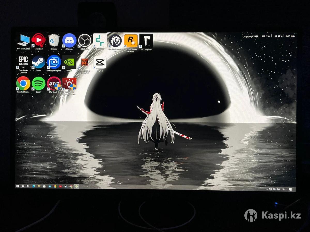310x232 pixels.
Task: Switch input language via РУС indicator
Action: (x=278, y=189)
